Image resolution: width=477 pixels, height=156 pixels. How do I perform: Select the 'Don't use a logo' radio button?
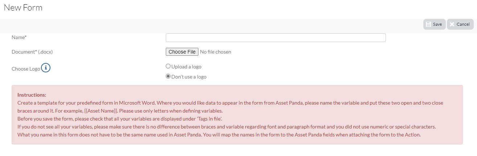[168, 76]
